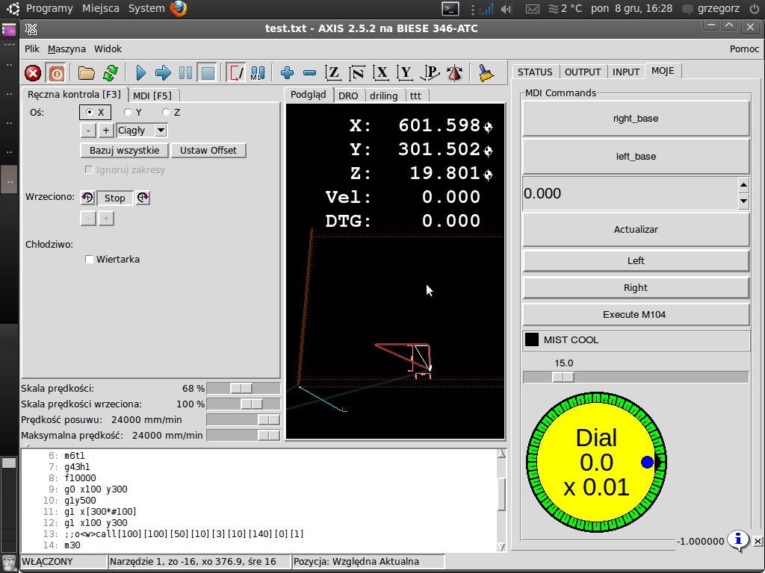Switch to rotated Z view

point(357,74)
